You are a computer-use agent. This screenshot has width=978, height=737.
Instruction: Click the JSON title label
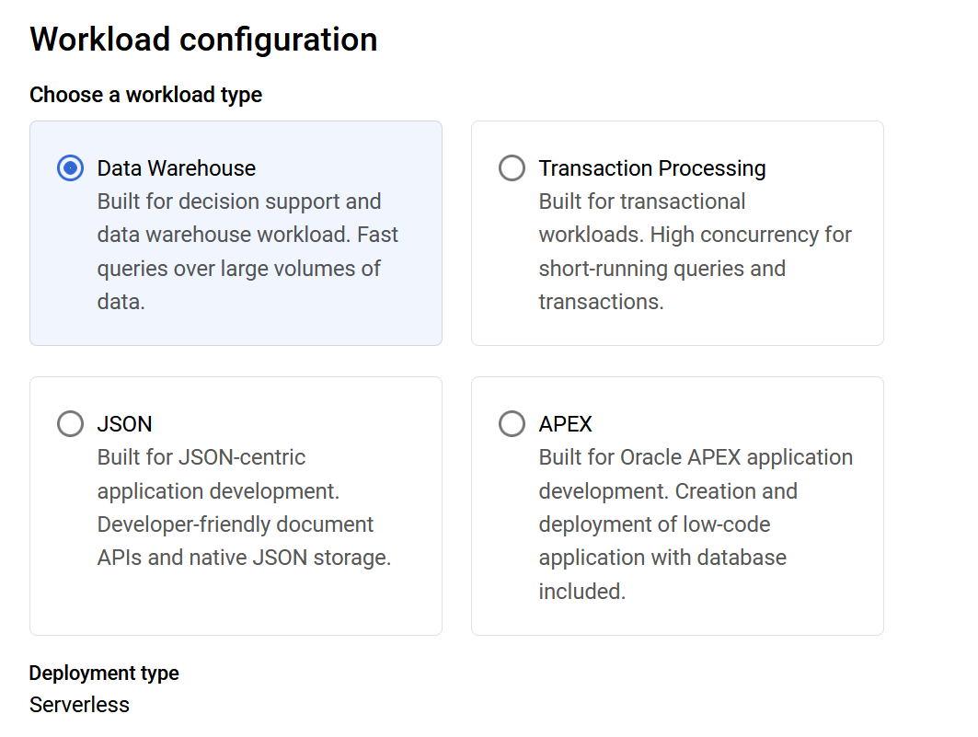125,424
